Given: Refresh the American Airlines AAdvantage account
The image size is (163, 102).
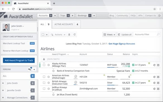Looking at the screenshot, I should coord(154,77).
